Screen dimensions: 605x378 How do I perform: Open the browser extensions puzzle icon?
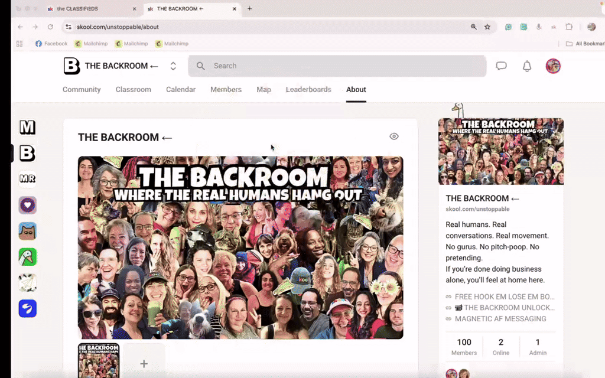tap(569, 27)
